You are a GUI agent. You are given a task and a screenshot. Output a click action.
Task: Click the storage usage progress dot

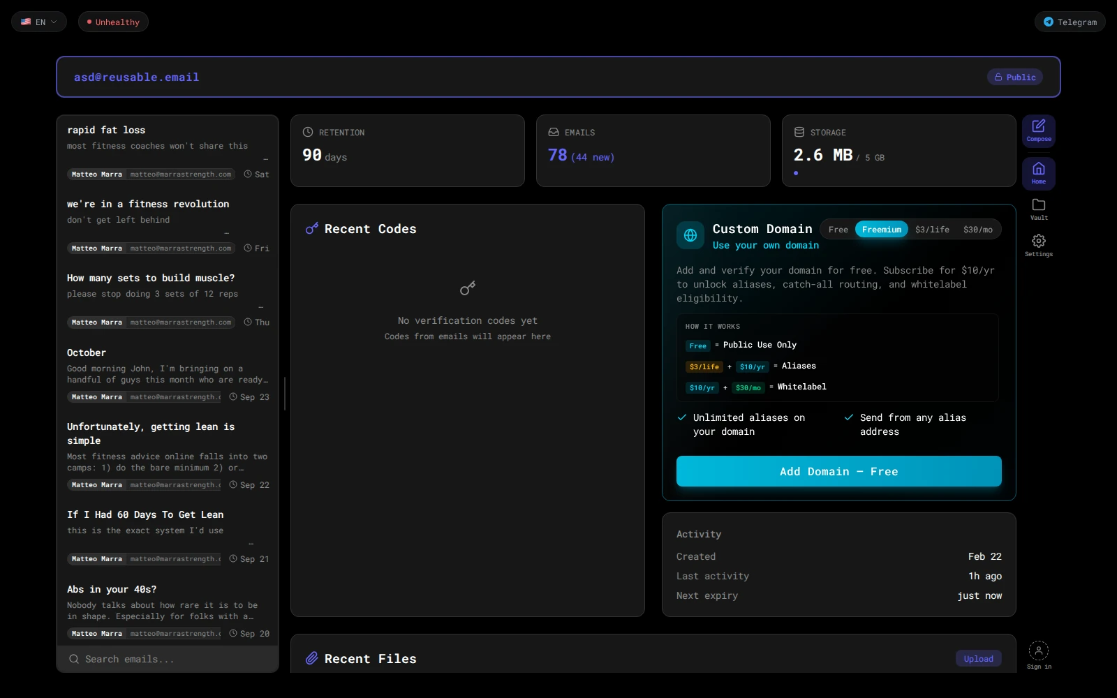796,173
